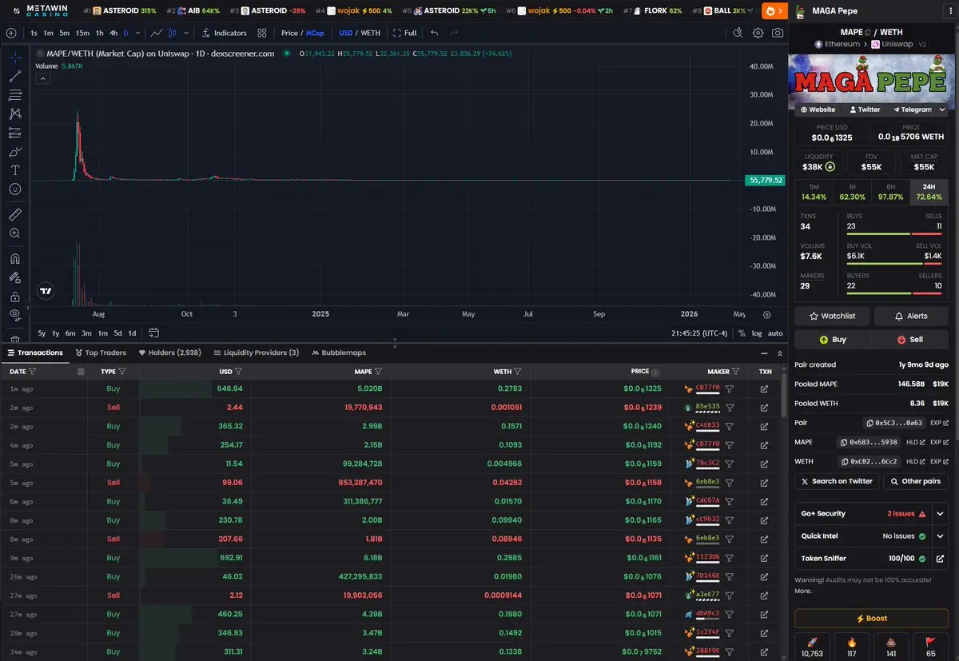Expand the timeframe interval dropdown arrow
959x661 pixels.
point(138,33)
